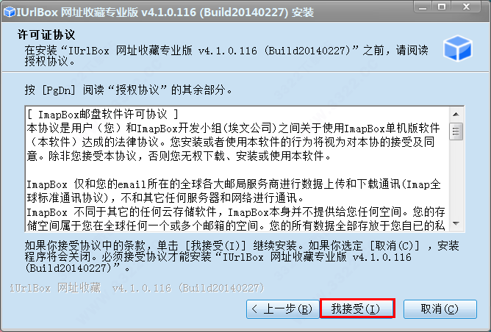Click the large blue cube logo
491x332 pixels.
click(457, 48)
